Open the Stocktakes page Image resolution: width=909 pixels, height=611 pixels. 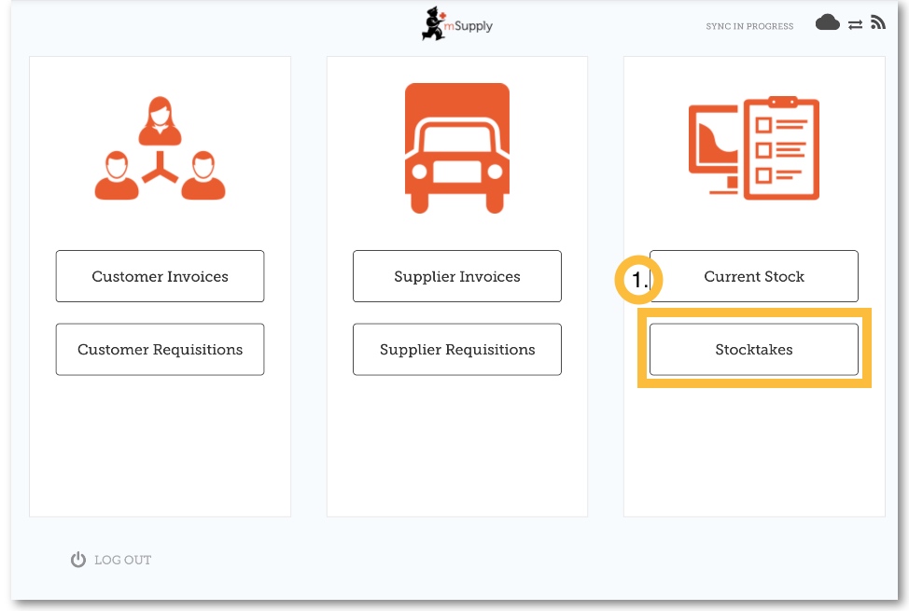tap(754, 350)
